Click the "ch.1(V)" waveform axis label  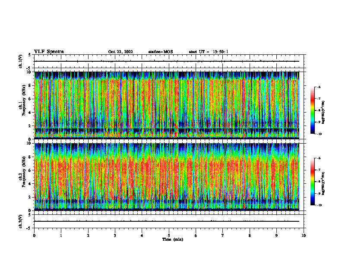20,61
